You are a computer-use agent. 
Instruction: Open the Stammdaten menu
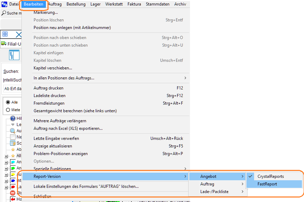click(x=158, y=4)
